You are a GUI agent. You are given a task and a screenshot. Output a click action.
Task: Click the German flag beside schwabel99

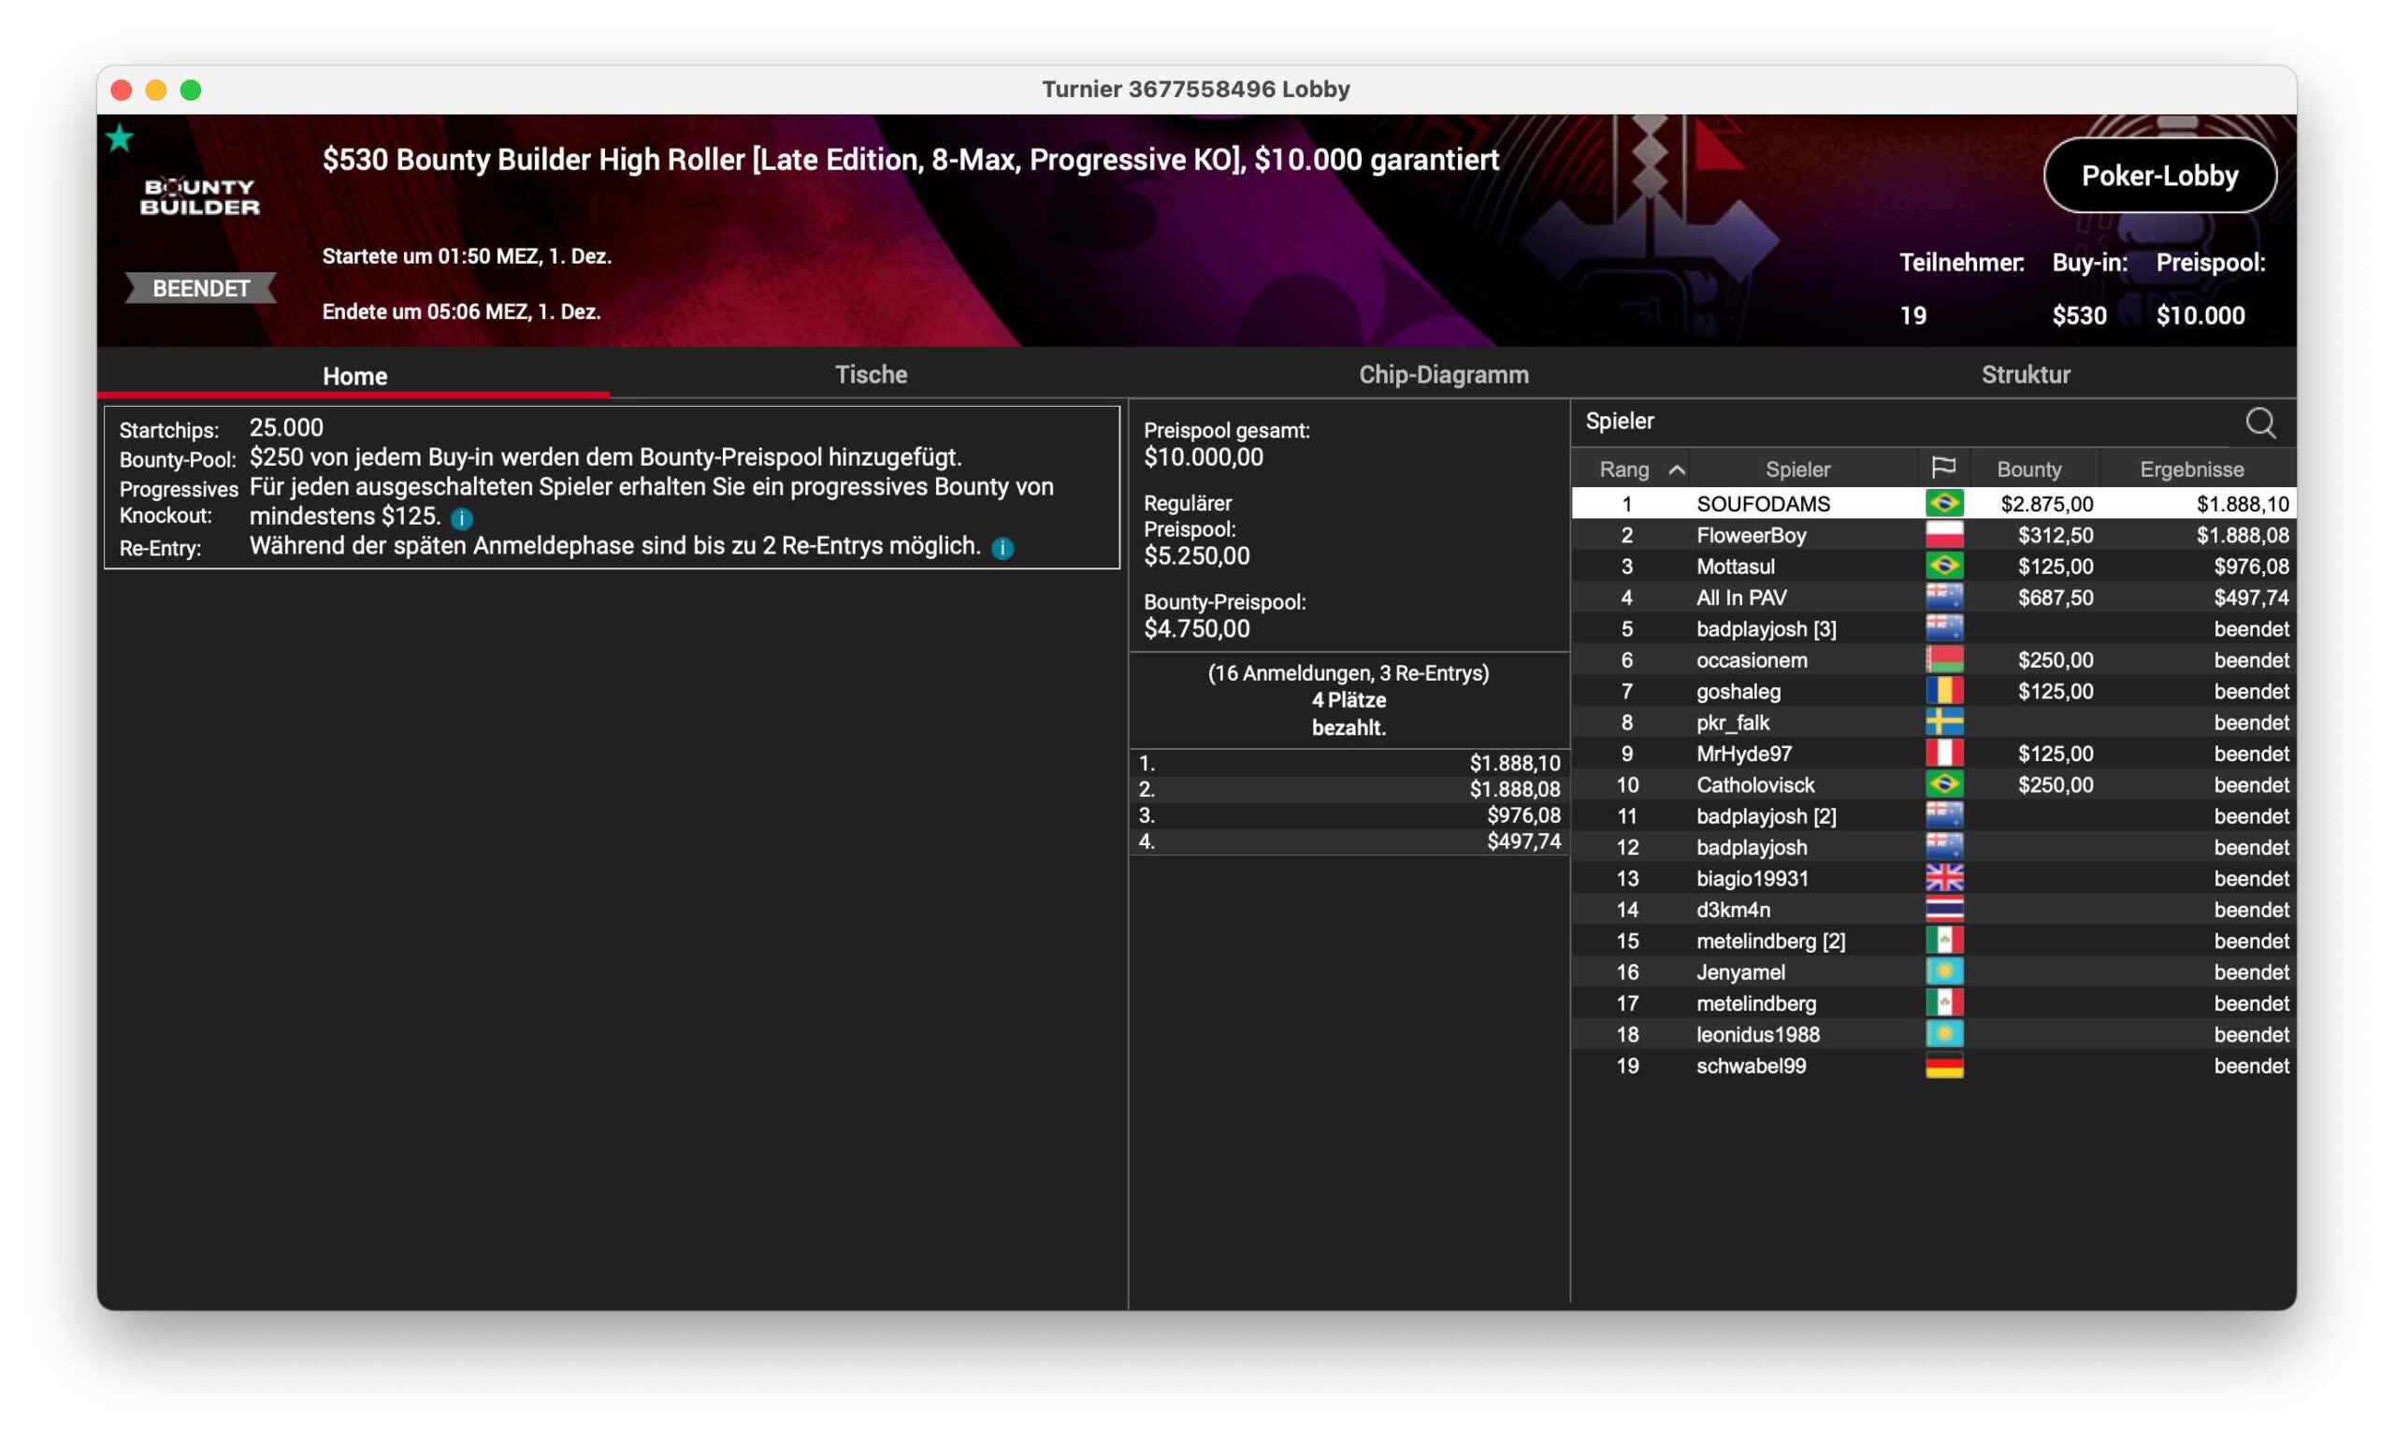pyautogui.click(x=1943, y=1066)
